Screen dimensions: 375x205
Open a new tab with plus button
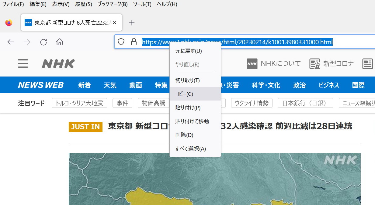(132, 23)
